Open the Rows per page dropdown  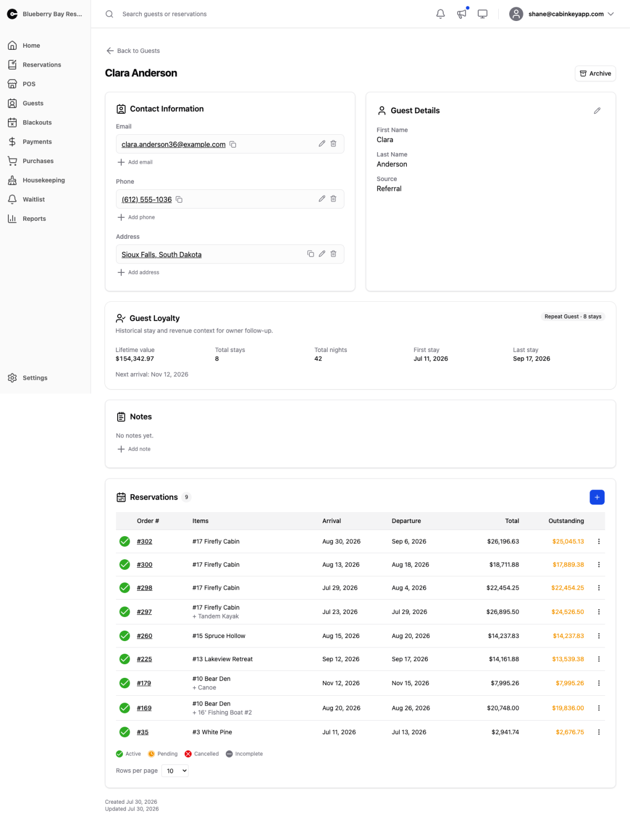click(x=175, y=771)
